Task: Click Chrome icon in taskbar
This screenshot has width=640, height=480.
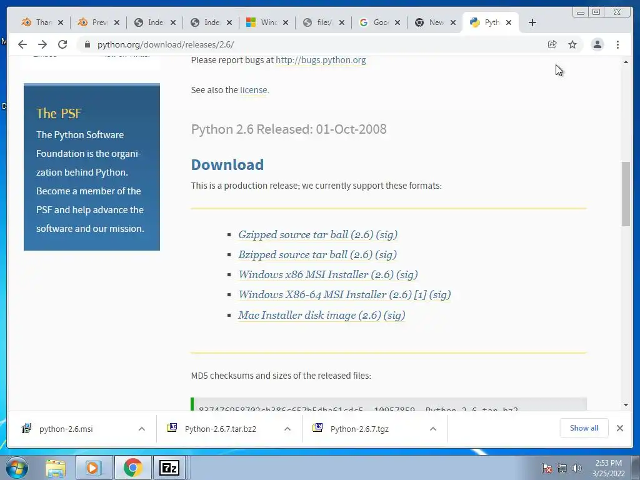Action: [x=132, y=467]
